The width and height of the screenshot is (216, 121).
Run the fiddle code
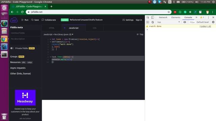[25, 20]
